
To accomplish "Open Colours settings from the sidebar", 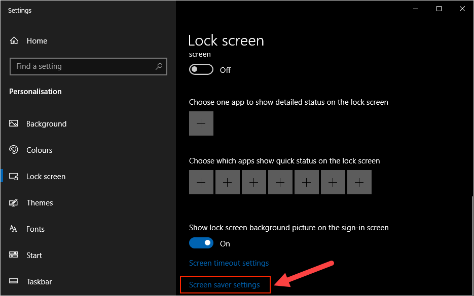I will pyautogui.click(x=39, y=150).
